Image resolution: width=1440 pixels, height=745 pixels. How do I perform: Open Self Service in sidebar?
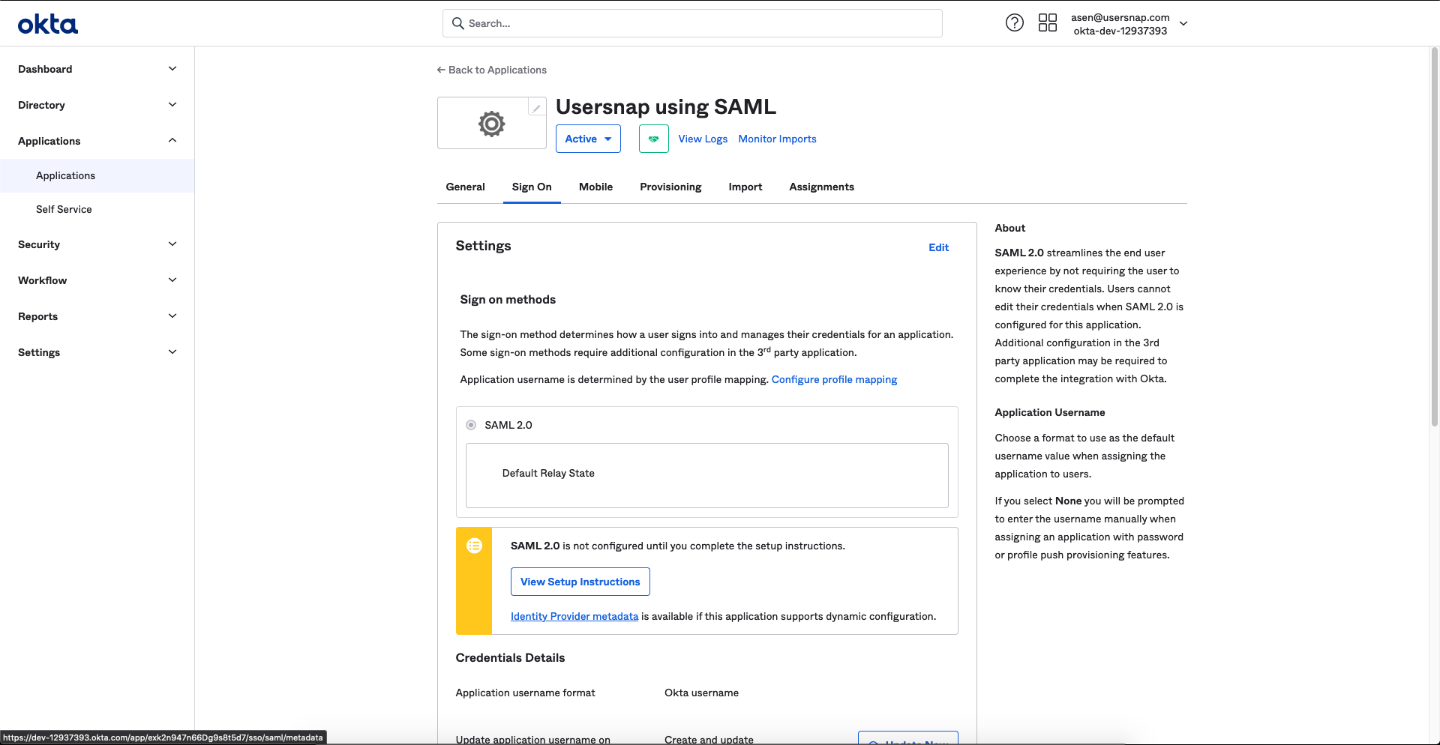[x=97, y=209]
